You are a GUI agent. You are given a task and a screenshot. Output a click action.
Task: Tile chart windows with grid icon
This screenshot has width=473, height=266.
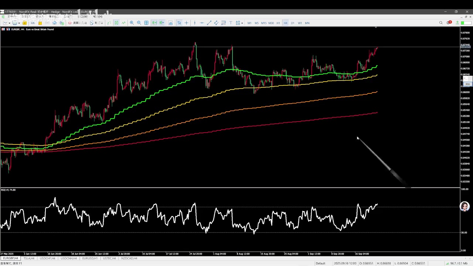[x=146, y=23]
